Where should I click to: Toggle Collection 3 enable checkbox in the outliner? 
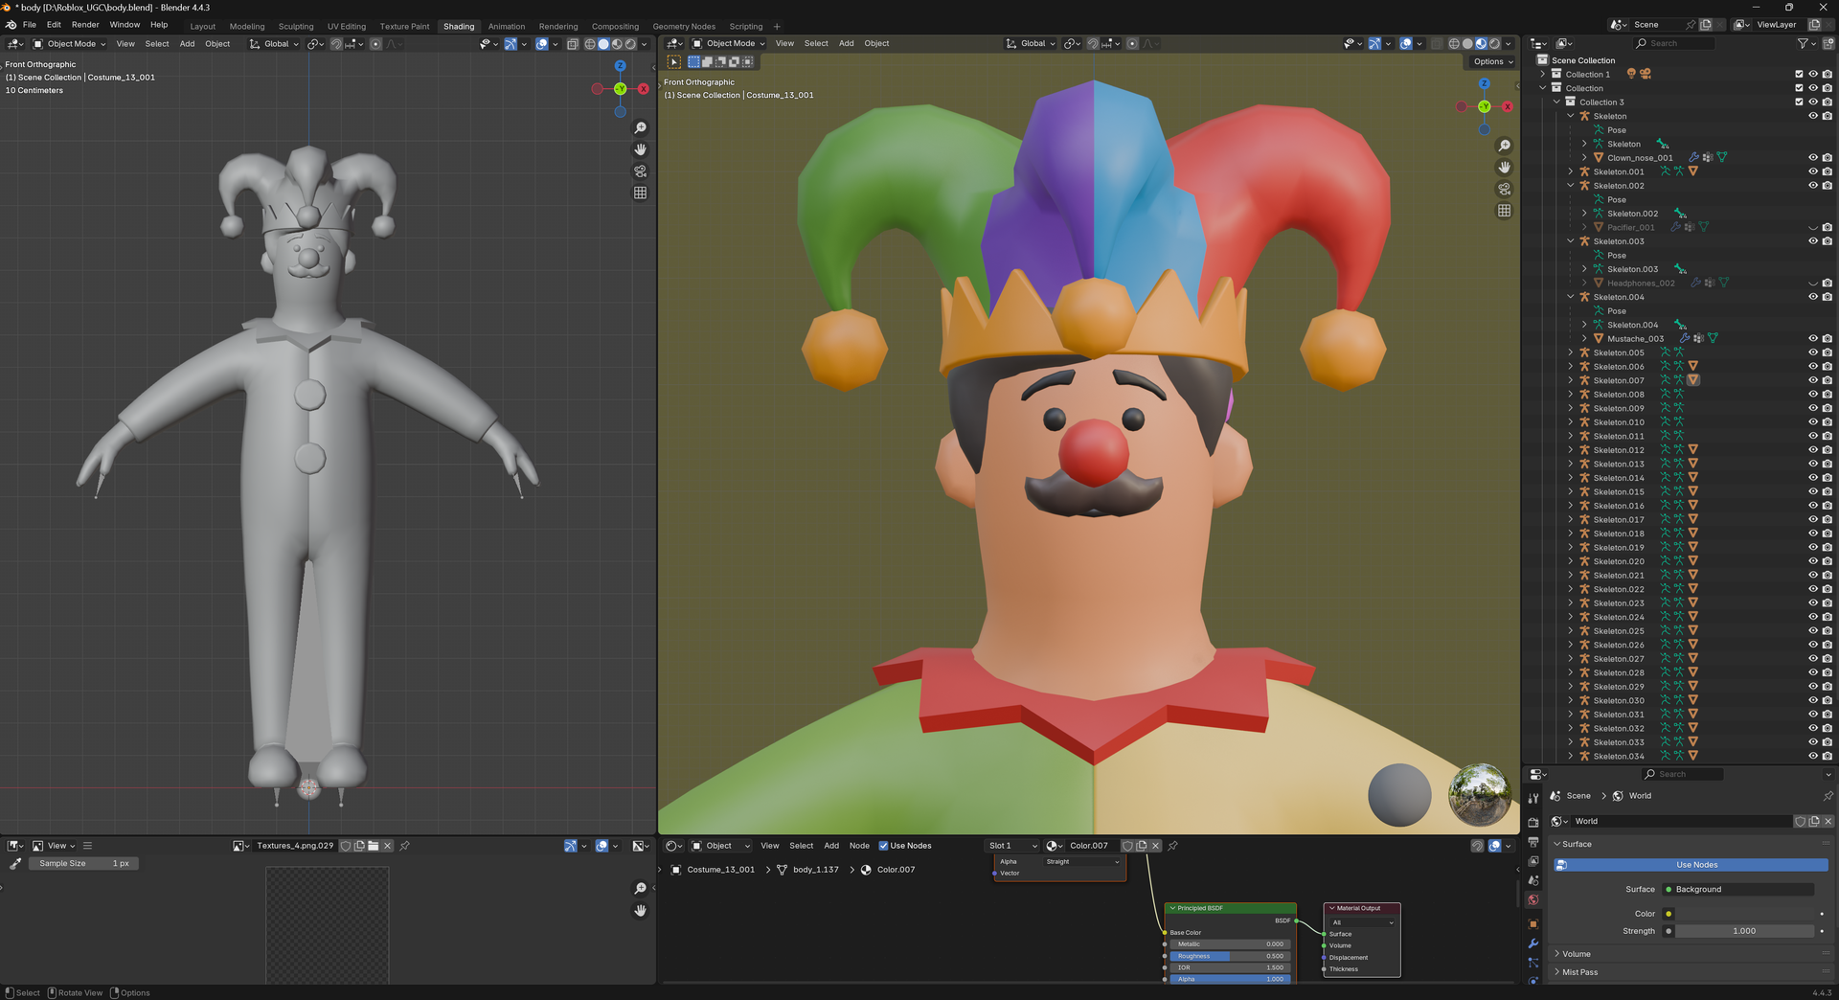pos(1800,102)
